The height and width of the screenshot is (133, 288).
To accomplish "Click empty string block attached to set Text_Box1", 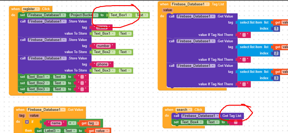I will click(82, 77).
